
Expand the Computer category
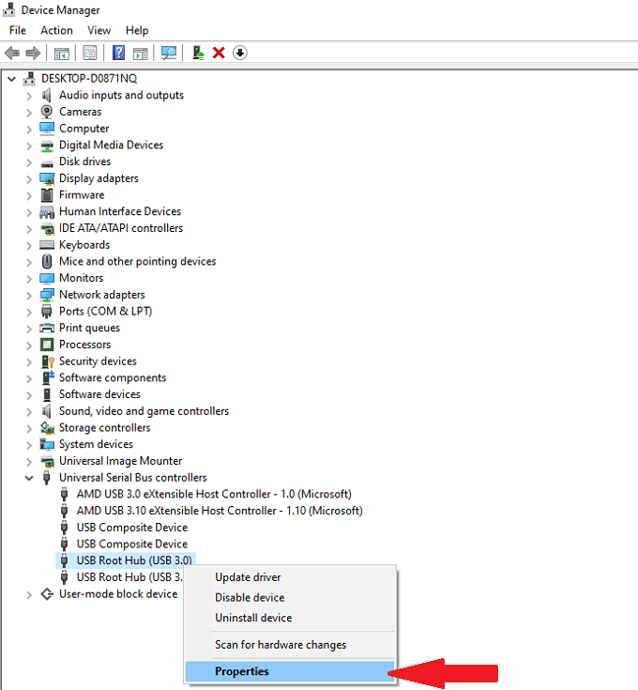(x=29, y=130)
